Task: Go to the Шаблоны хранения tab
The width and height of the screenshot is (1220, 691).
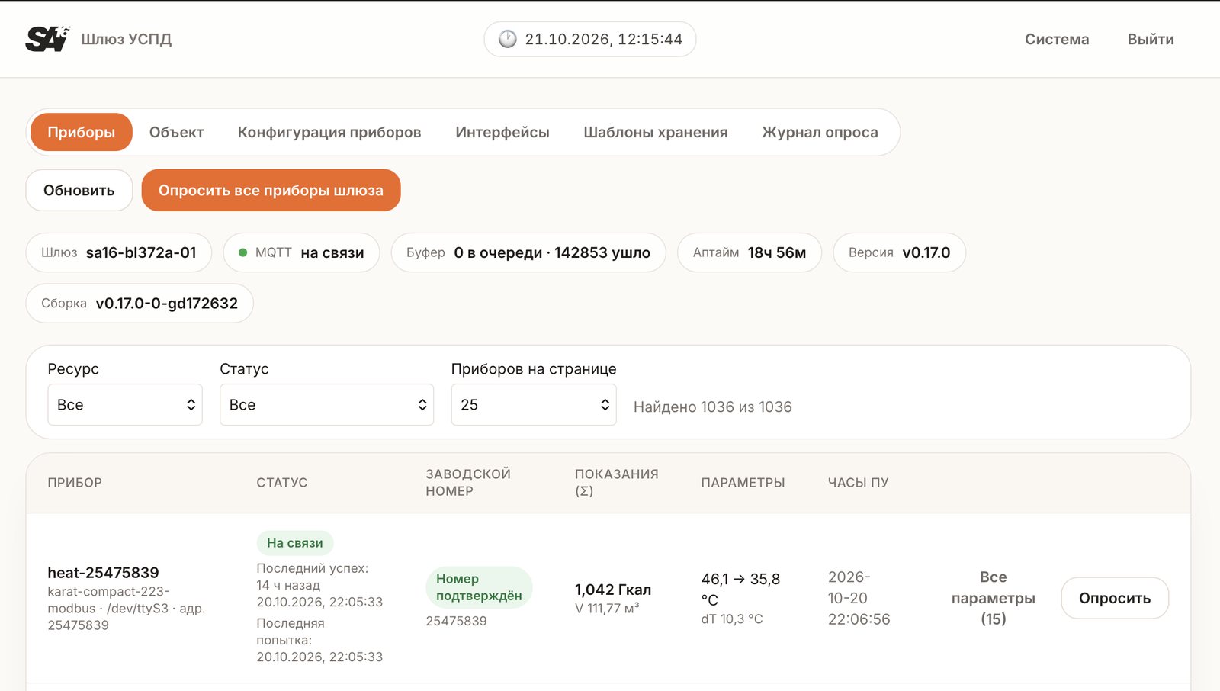Action: tap(656, 132)
